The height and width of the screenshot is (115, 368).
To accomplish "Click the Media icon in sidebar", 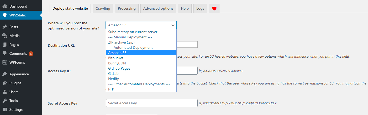I will coord(4,36).
